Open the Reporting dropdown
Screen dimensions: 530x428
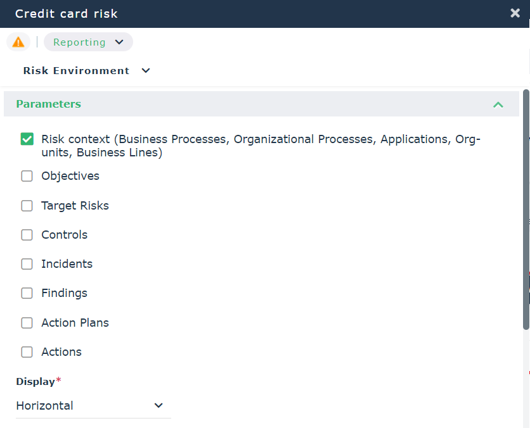coord(88,42)
